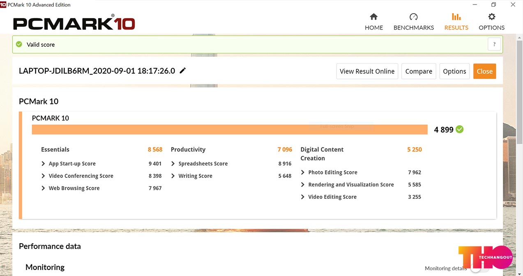Go to the Home icon
Image resolution: width=523 pixels, height=276 pixels.
[373, 17]
